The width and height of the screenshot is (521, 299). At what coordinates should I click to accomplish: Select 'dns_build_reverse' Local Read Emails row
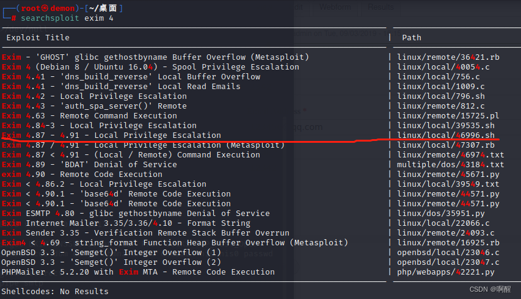(x=121, y=87)
